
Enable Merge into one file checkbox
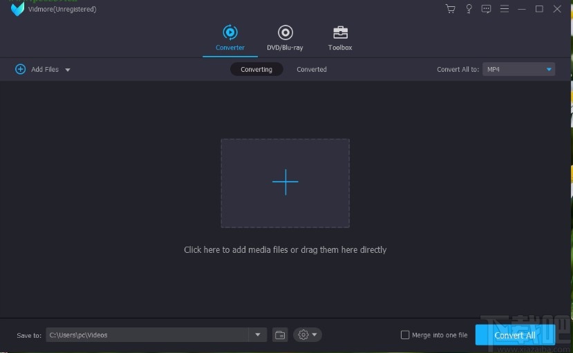405,335
